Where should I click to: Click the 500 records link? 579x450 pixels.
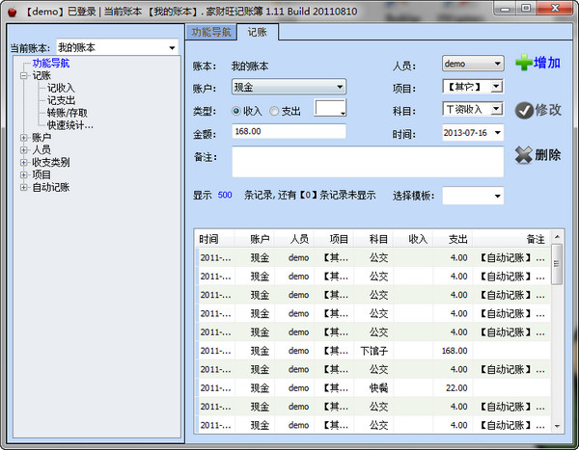pyautogui.click(x=225, y=195)
